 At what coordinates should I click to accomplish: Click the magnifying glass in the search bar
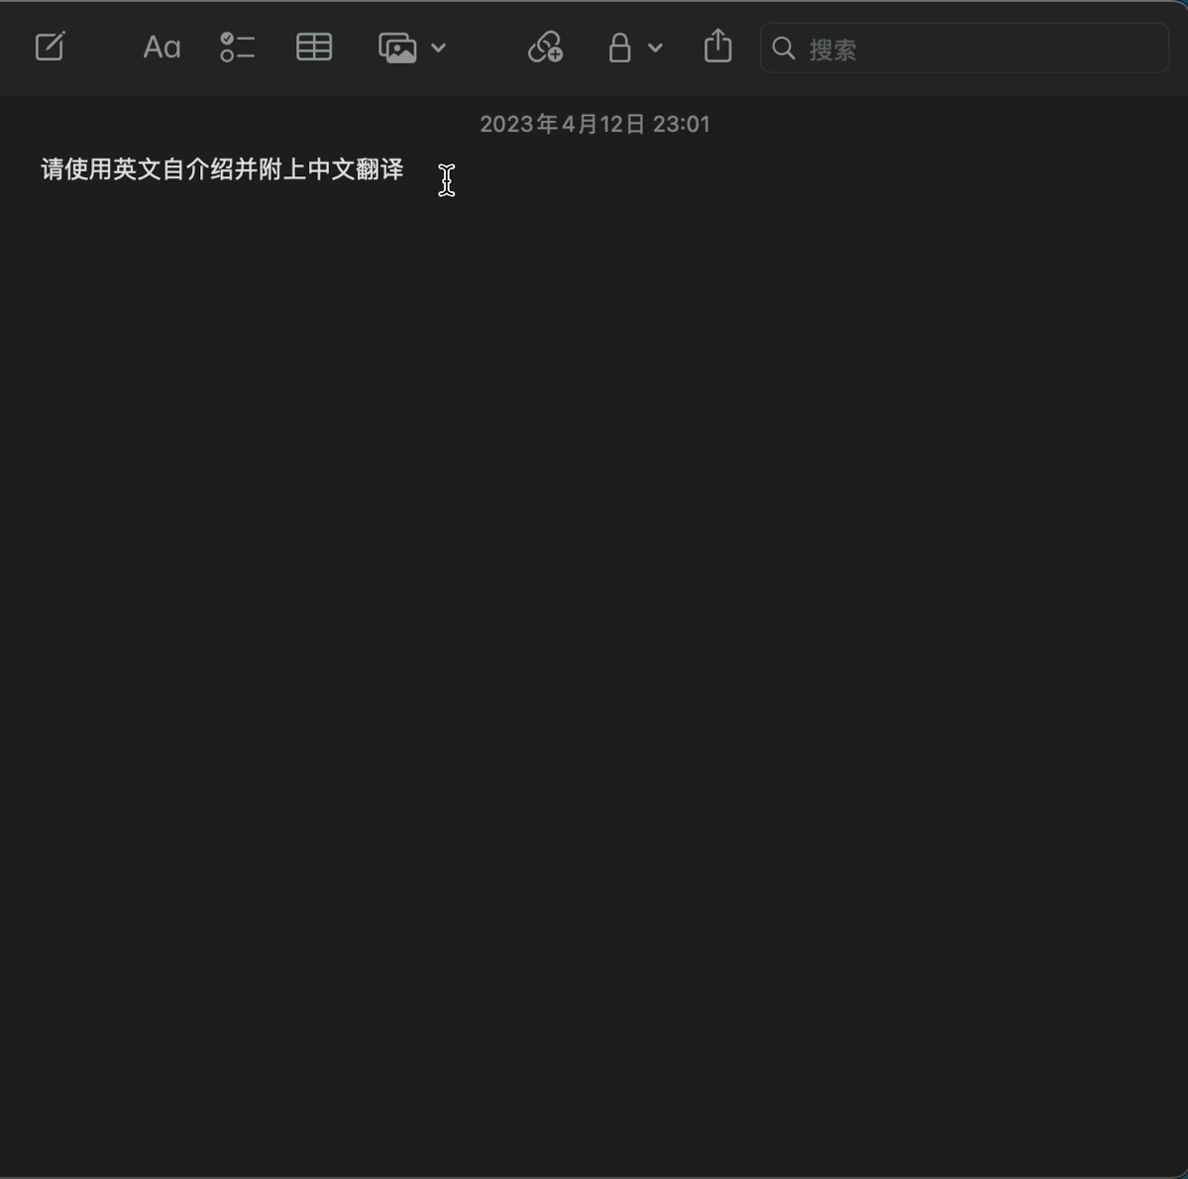pyautogui.click(x=783, y=48)
